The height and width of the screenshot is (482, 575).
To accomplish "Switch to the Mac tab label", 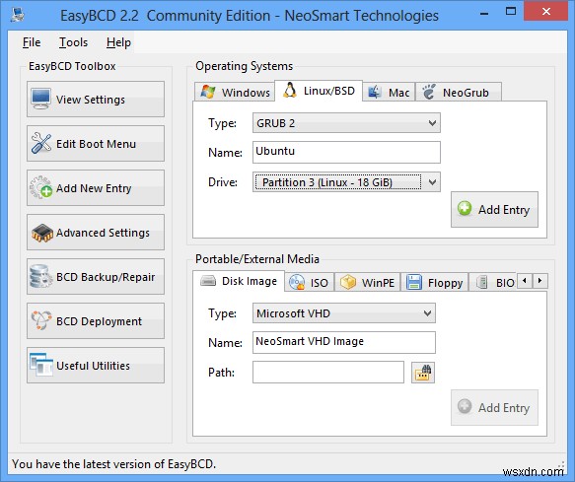I will [x=399, y=93].
